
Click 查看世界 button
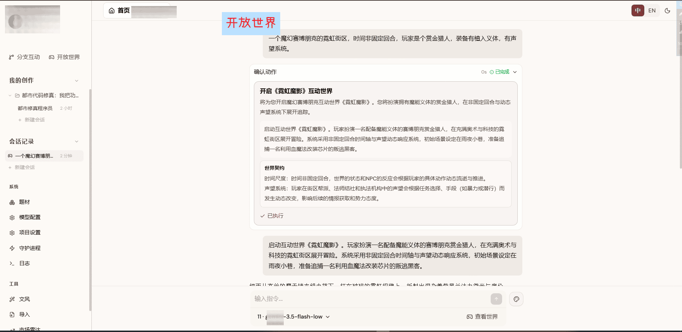(x=482, y=317)
